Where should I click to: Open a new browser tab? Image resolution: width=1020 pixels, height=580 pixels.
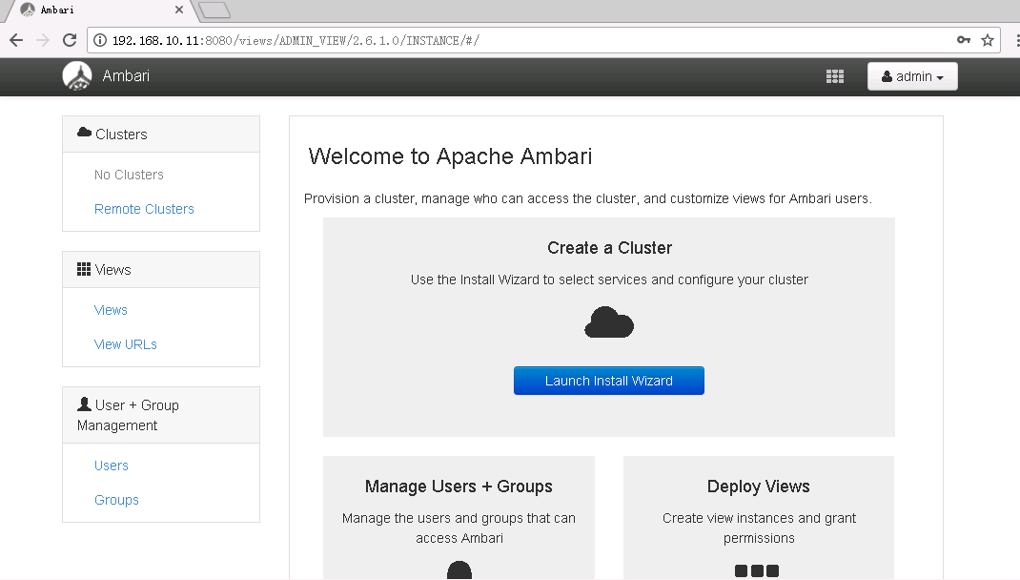(x=214, y=10)
